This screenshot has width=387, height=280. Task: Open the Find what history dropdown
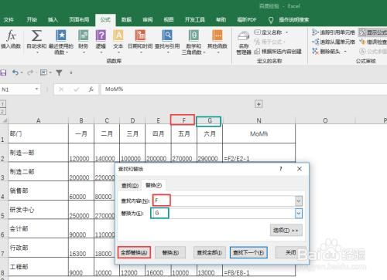(299, 201)
